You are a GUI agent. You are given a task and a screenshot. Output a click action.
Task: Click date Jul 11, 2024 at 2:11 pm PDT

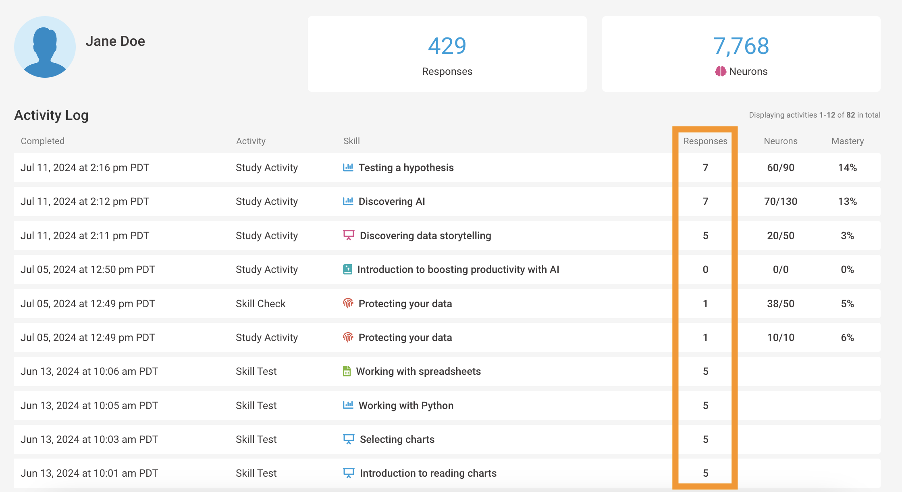[85, 236]
